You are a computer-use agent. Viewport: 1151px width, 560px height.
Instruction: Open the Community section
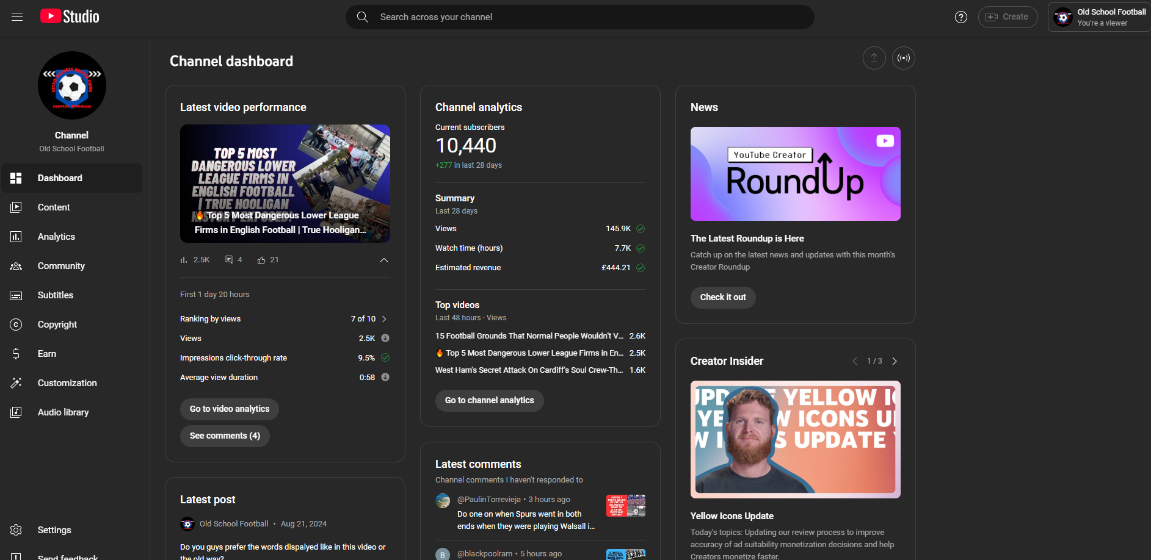(x=71, y=266)
